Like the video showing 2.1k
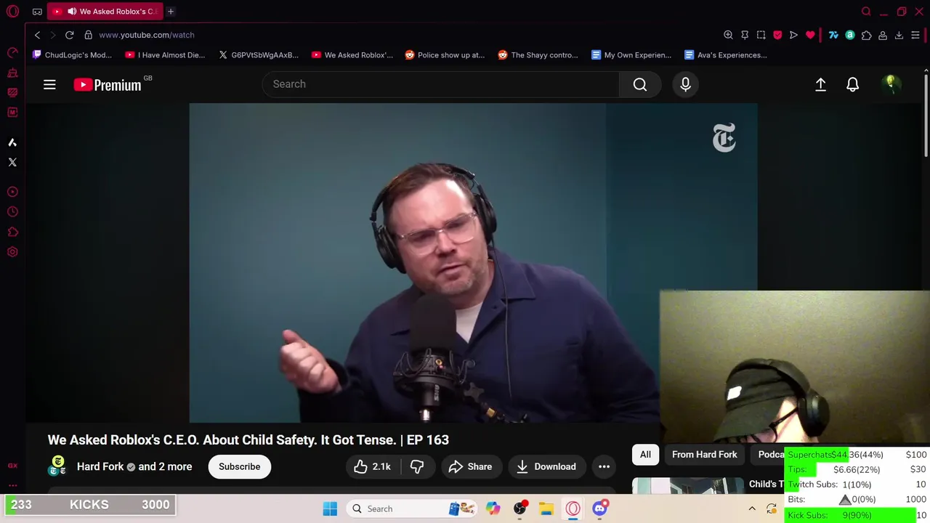 [x=372, y=466]
